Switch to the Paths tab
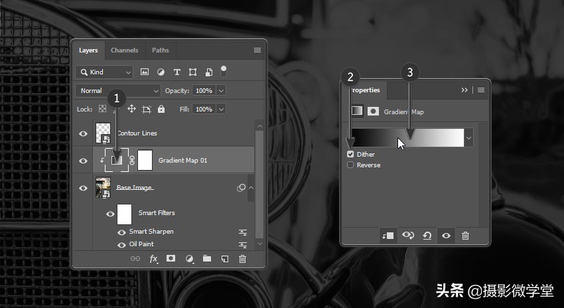564x308 pixels. point(160,50)
